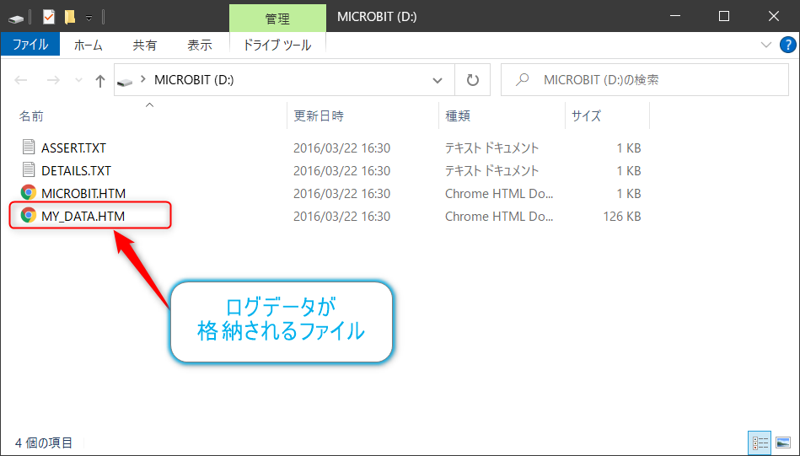Sort by the 名前 column header
Viewport: 800px width, 456px height.
click(x=32, y=116)
